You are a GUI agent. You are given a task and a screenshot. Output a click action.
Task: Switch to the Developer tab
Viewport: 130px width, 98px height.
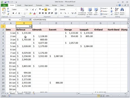coord(70,5)
